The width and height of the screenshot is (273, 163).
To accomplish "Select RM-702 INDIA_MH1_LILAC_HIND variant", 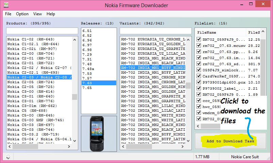I will [153, 106].
